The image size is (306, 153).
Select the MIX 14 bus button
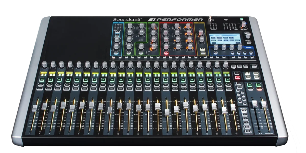(196, 58)
